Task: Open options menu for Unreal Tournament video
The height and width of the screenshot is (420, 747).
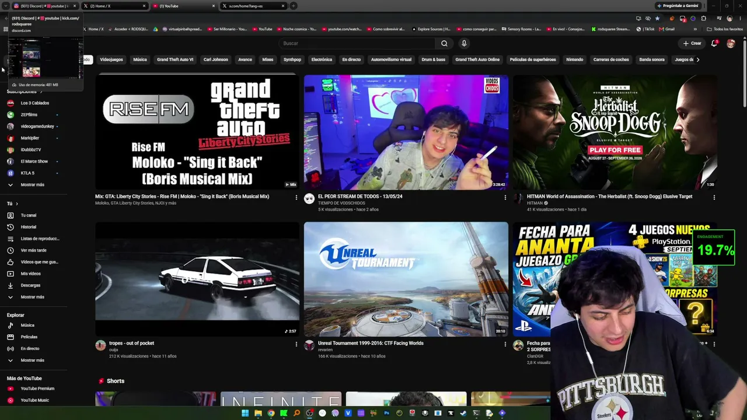Action: (x=505, y=344)
